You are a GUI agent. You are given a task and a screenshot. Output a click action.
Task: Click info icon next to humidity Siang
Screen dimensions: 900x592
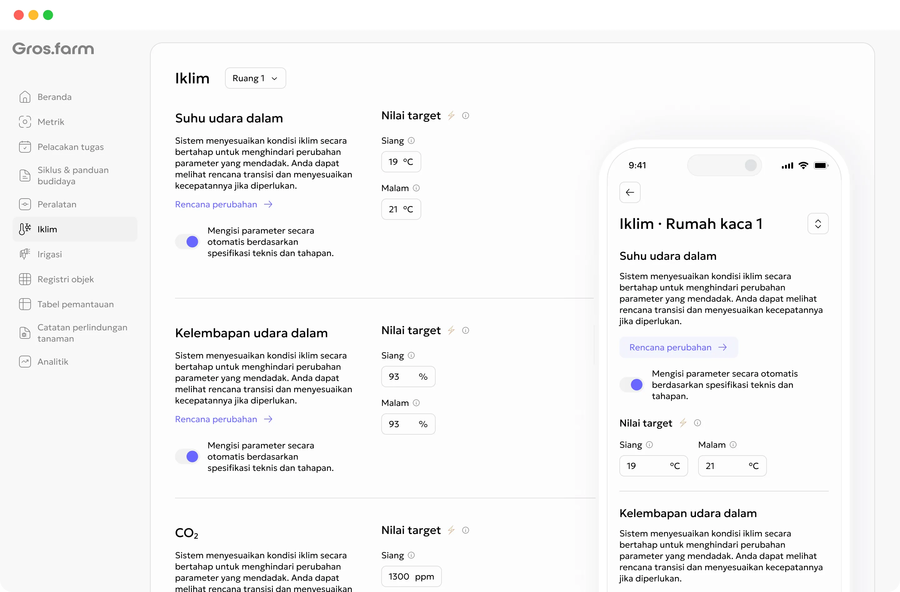[x=412, y=355]
